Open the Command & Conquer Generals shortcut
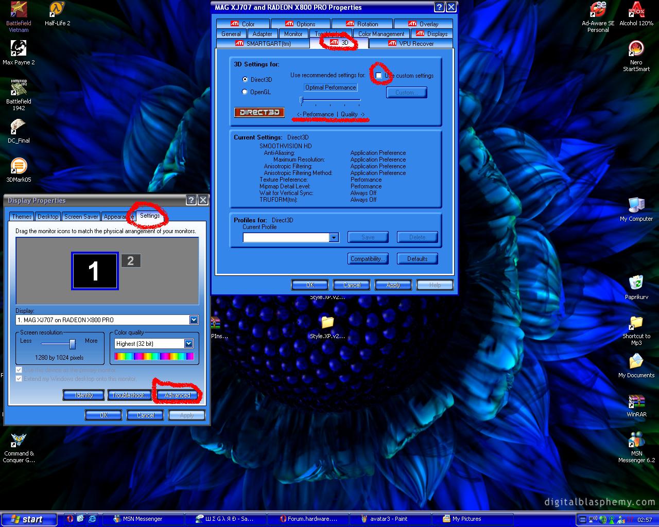Image resolution: width=659 pixels, height=527 pixels. click(19, 448)
